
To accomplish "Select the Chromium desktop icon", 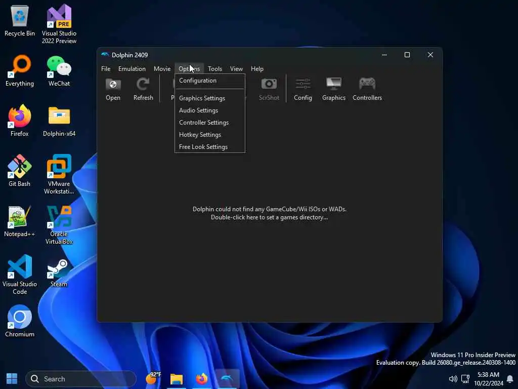I will tap(20, 321).
